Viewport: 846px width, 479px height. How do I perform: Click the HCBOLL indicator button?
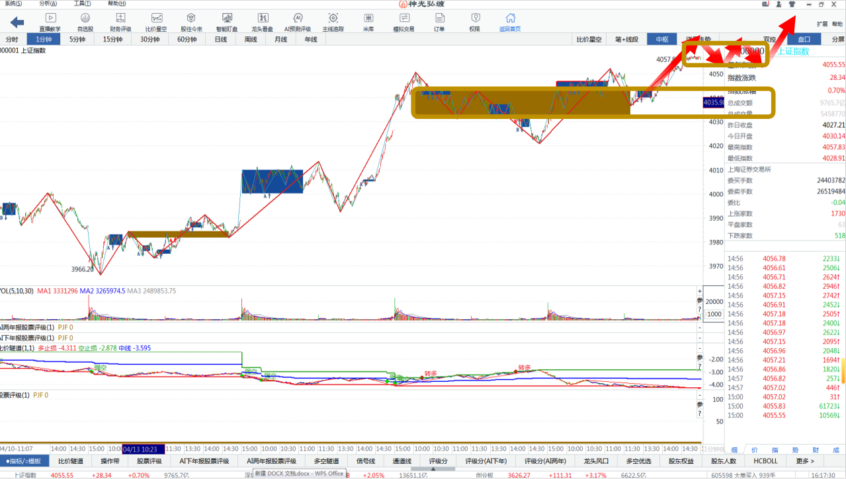click(766, 461)
